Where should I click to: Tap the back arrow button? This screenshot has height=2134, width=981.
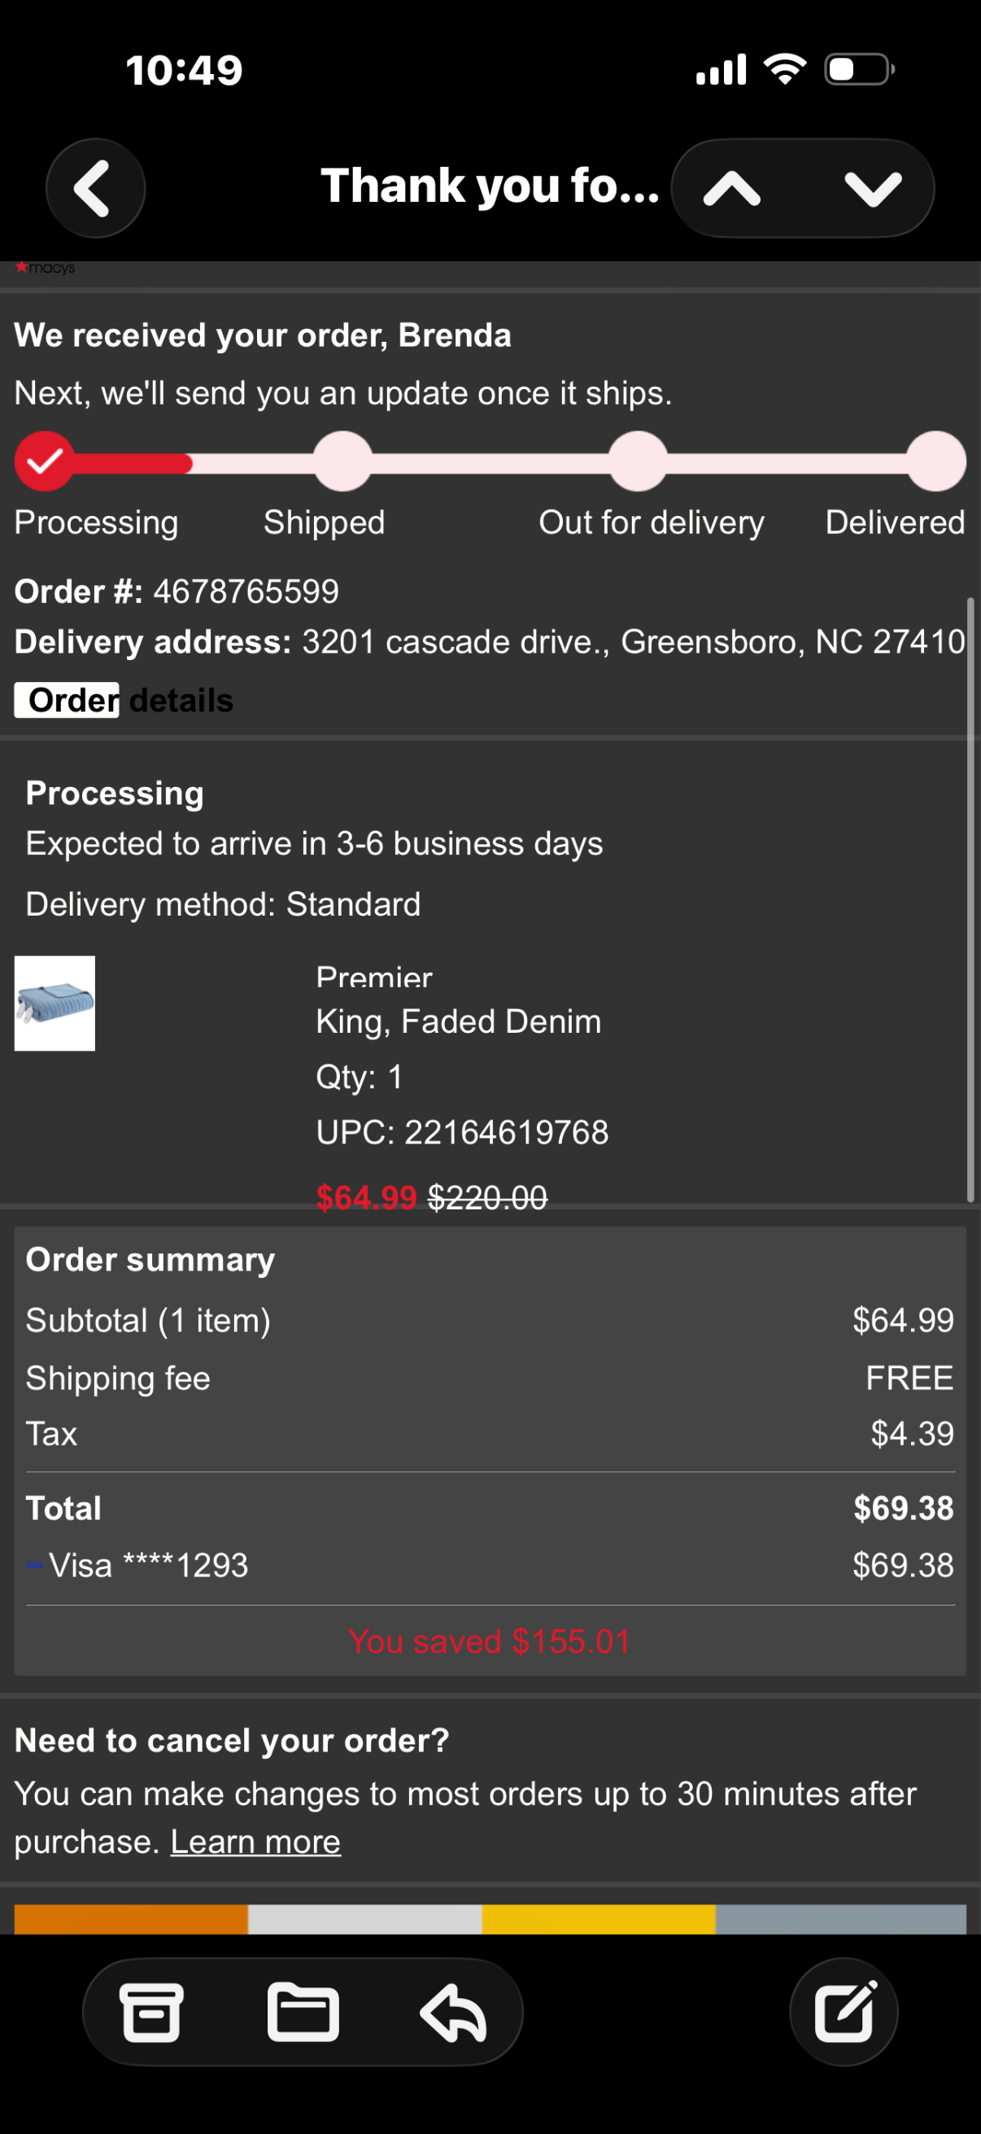tap(95, 188)
